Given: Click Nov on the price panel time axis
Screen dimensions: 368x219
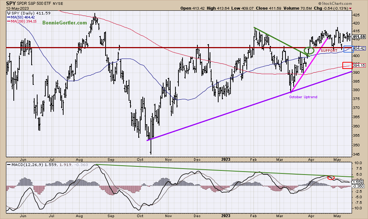Looking at the screenshot, I should pyautogui.click(x=168, y=160).
